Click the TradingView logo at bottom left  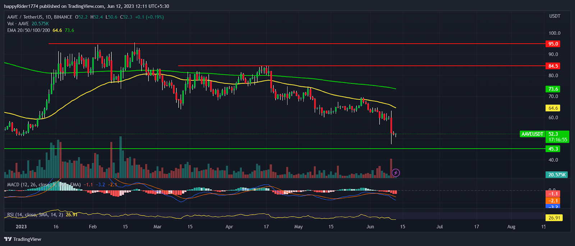(x=23, y=239)
